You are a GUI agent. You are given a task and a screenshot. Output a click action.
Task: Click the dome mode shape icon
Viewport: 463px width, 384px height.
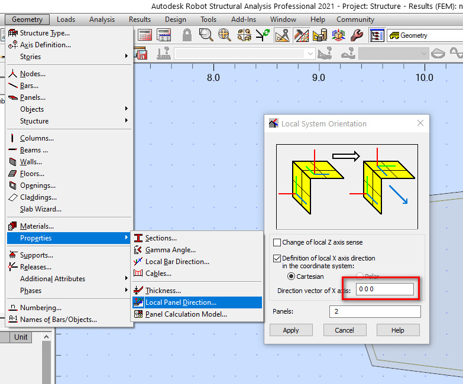pos(438,54)
